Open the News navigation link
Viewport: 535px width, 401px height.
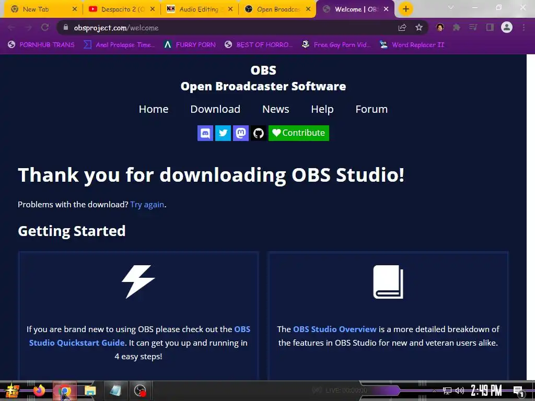pos(276,109)
